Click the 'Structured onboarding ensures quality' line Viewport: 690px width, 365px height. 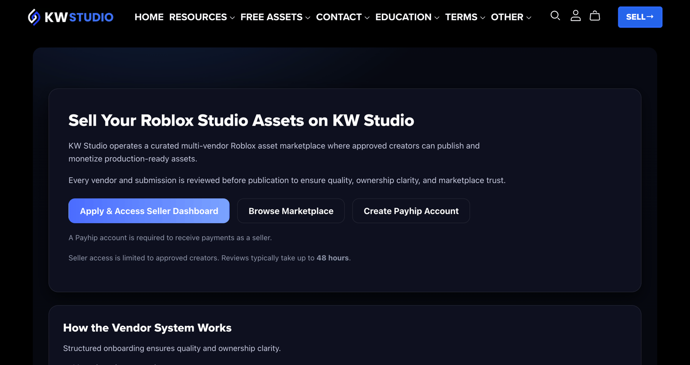[x=172, y=348]
